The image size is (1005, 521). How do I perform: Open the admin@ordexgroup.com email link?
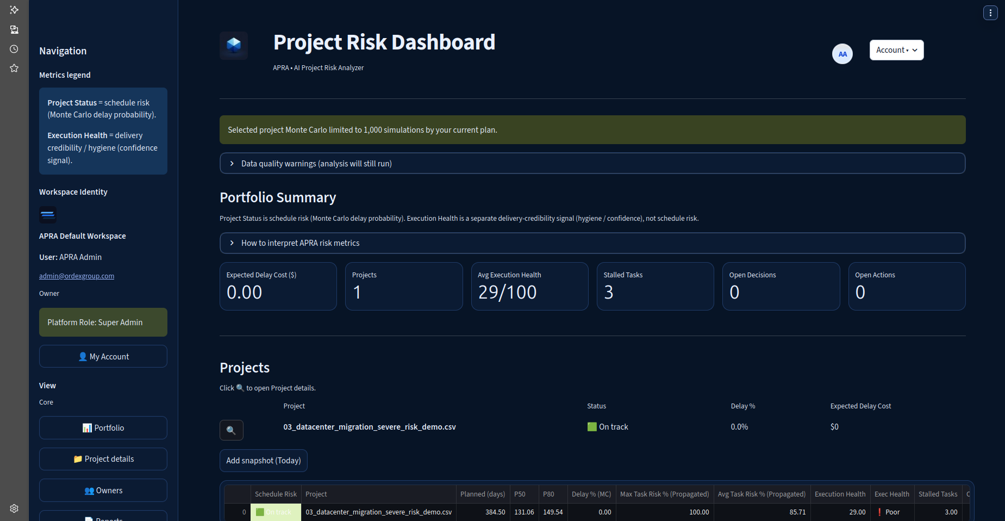(x=77, y=276)
